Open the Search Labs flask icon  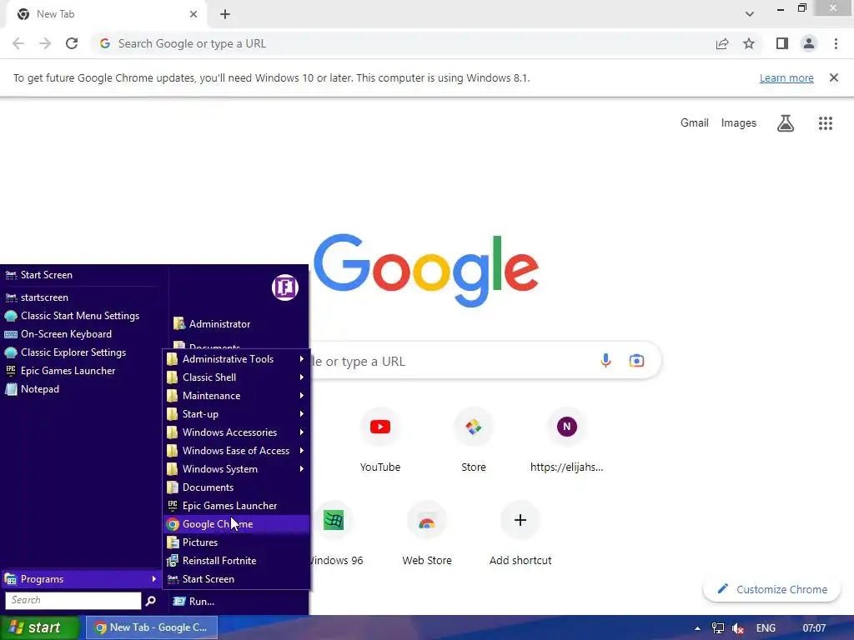click(786, 123)
